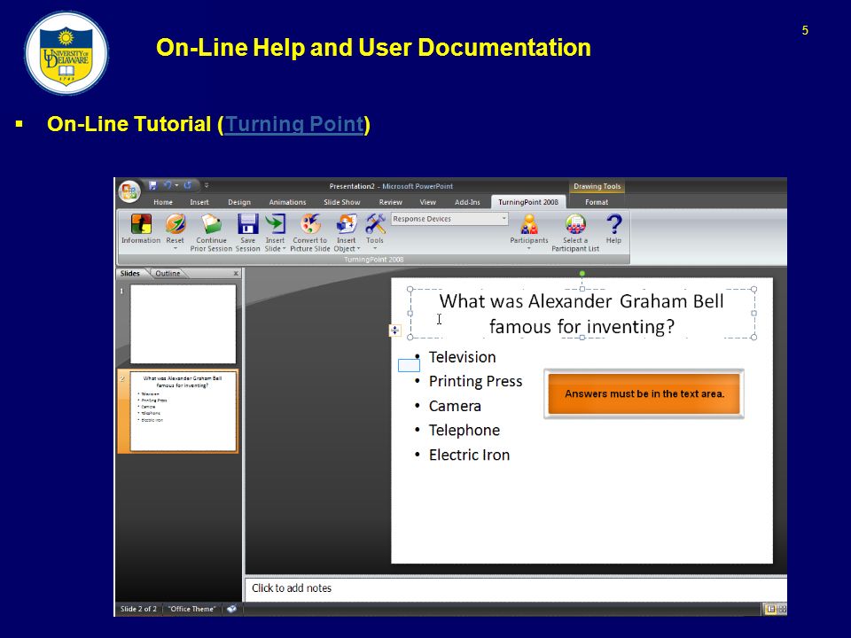This screenshot has width=851, height=638.
Task: Click the Television answer bullet
Action: click(x=463, y=357)
